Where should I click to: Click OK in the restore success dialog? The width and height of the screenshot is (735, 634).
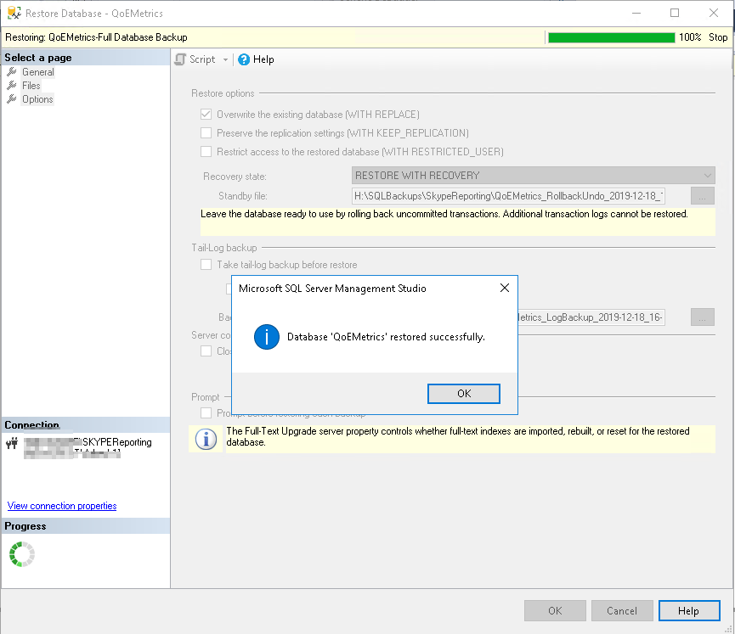(x=464, y=393)
